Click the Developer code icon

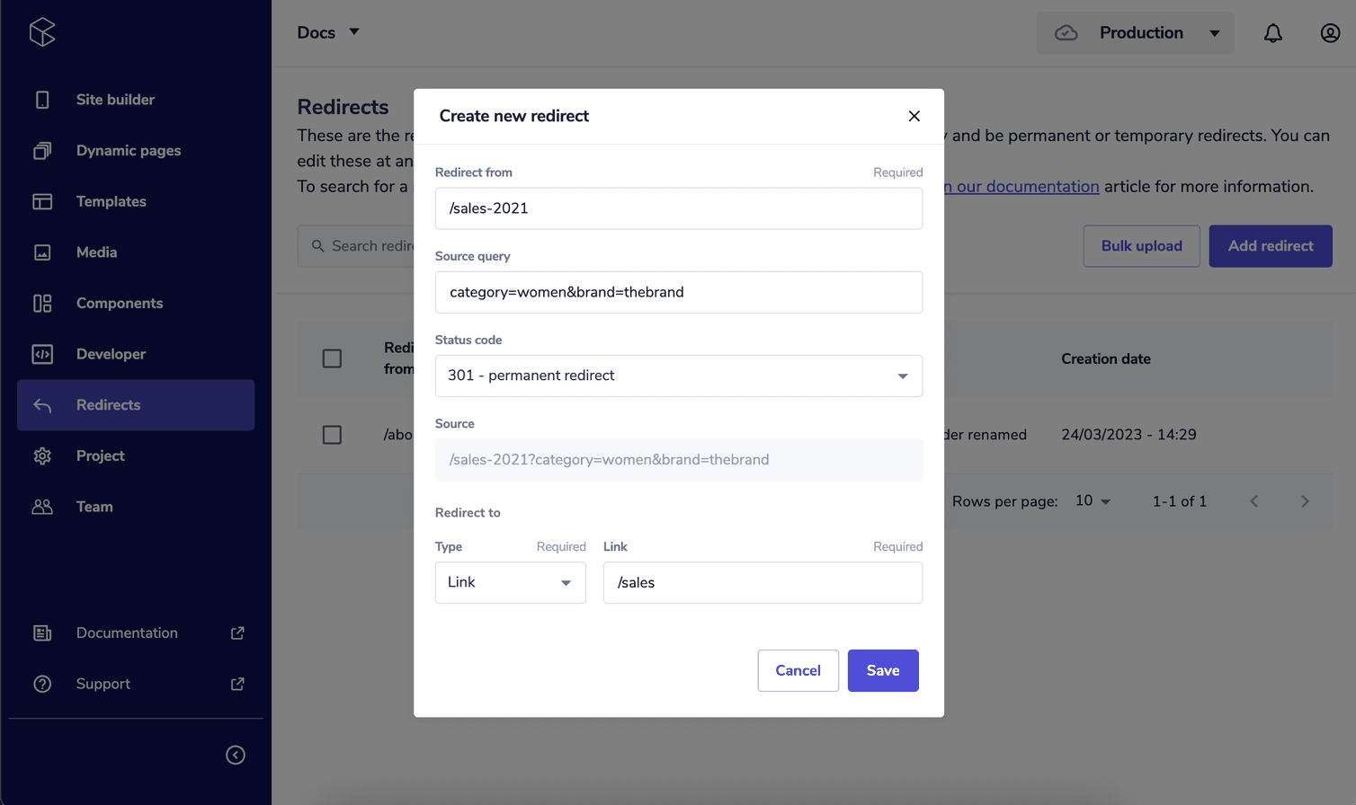(41, 354)
